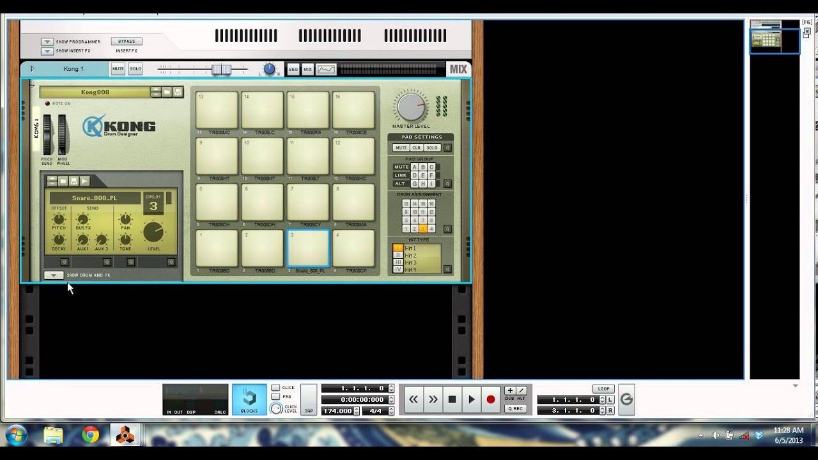818x460 pixels.
Task: Solo the Kong 1 channel
Action: pos(135,69)
